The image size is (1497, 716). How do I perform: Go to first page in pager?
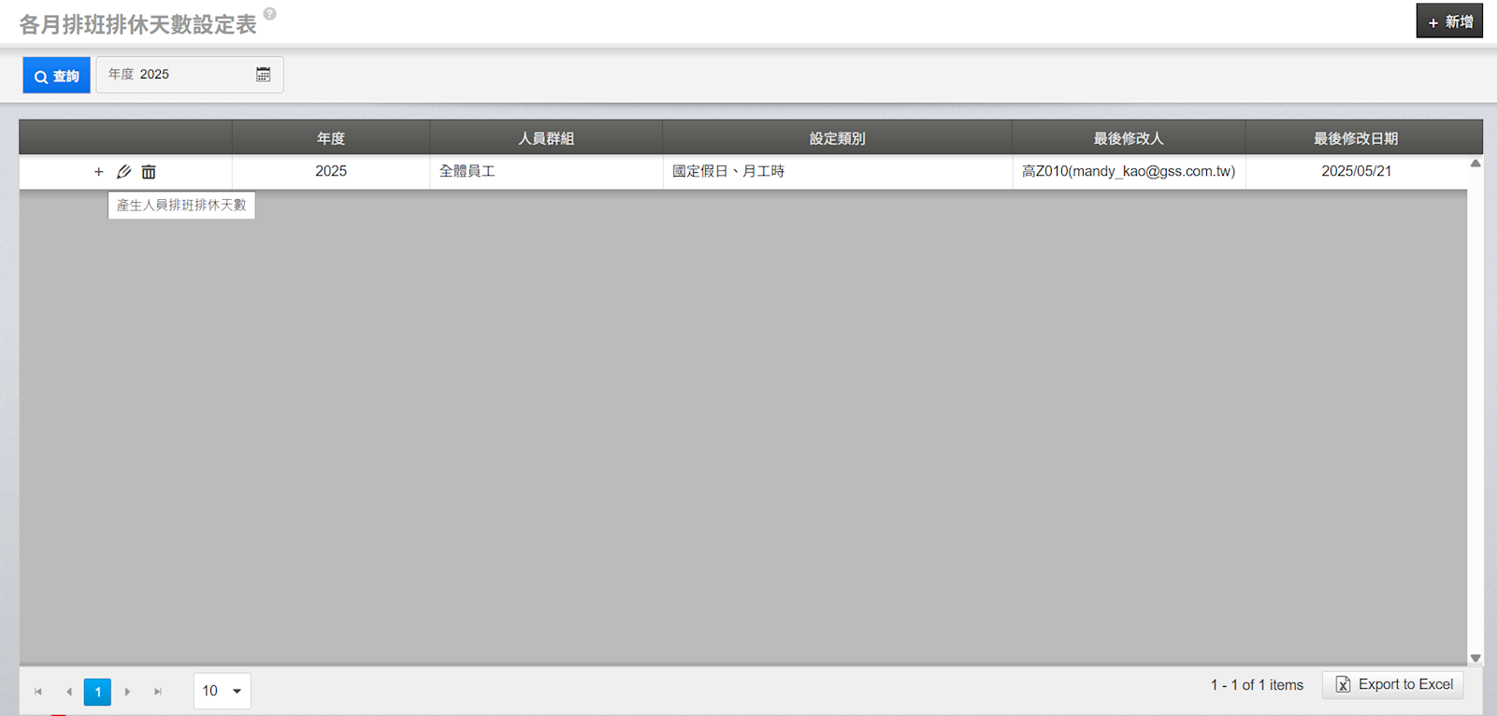tap(38, 692)
